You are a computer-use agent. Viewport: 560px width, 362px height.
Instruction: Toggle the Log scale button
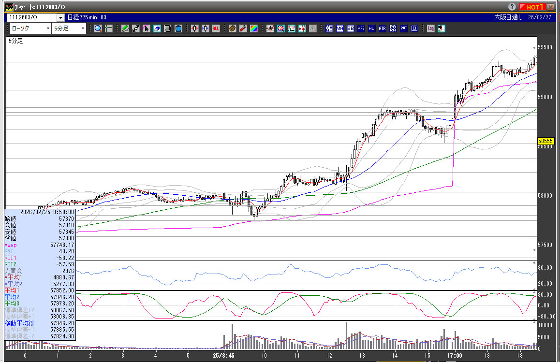pyautogui.click(x=430, y=29)
